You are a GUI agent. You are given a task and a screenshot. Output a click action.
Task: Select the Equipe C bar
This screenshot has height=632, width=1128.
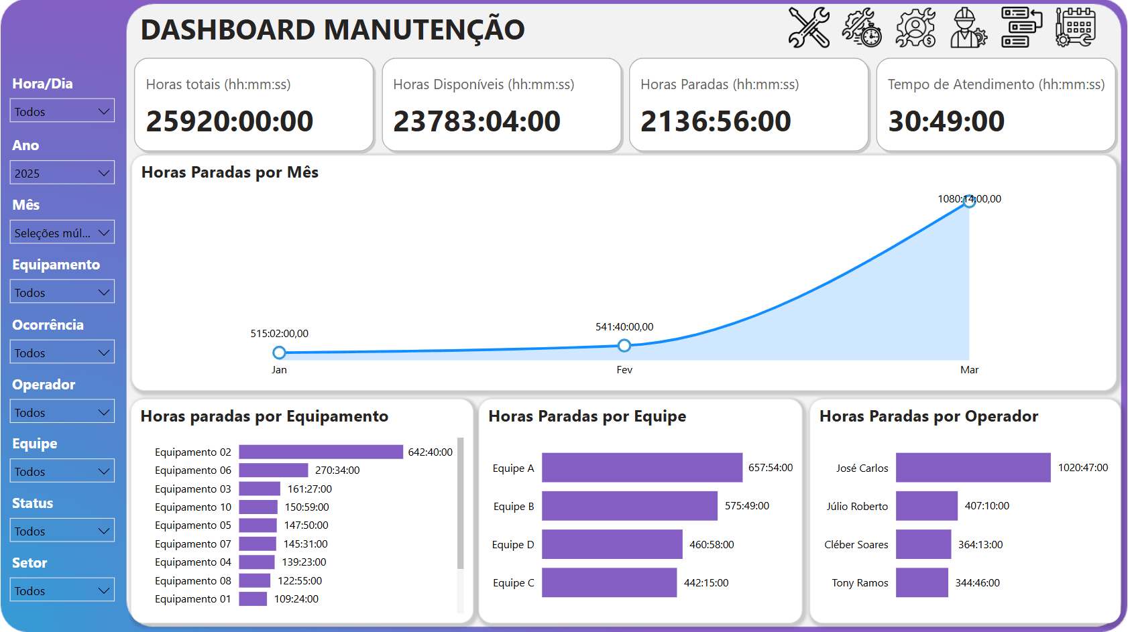click(x=610, y=582)
